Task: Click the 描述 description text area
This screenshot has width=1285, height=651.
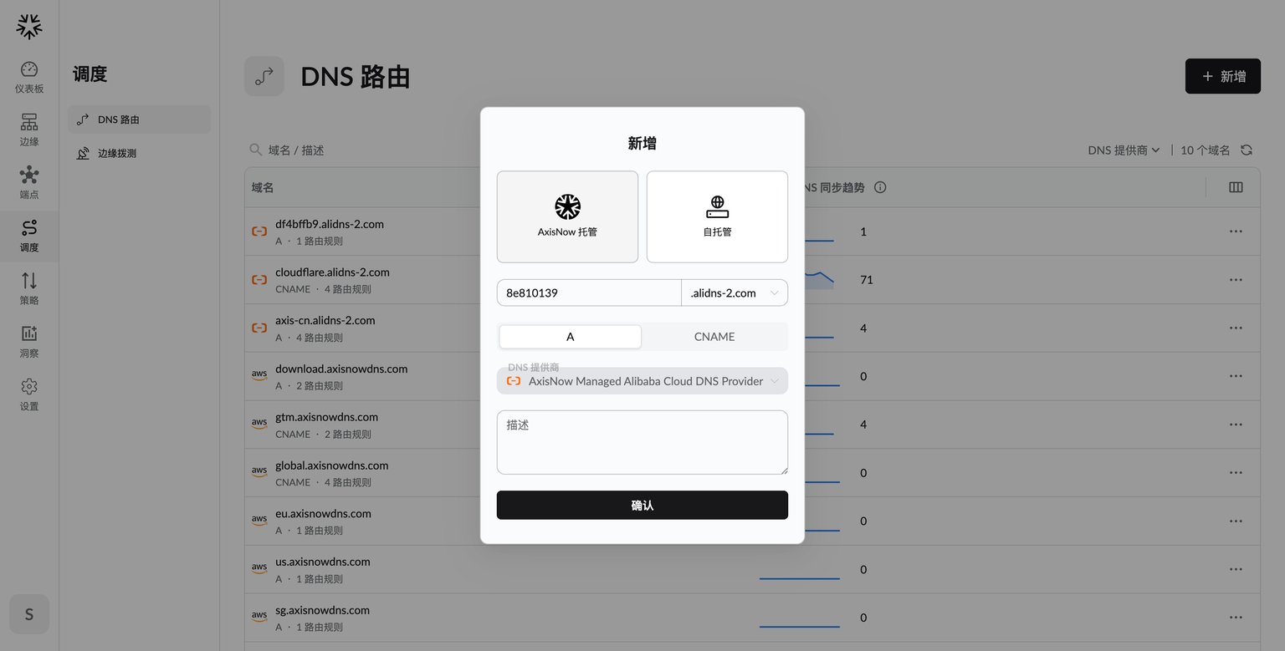Action: pyautogui.click(x=642, y=442)
